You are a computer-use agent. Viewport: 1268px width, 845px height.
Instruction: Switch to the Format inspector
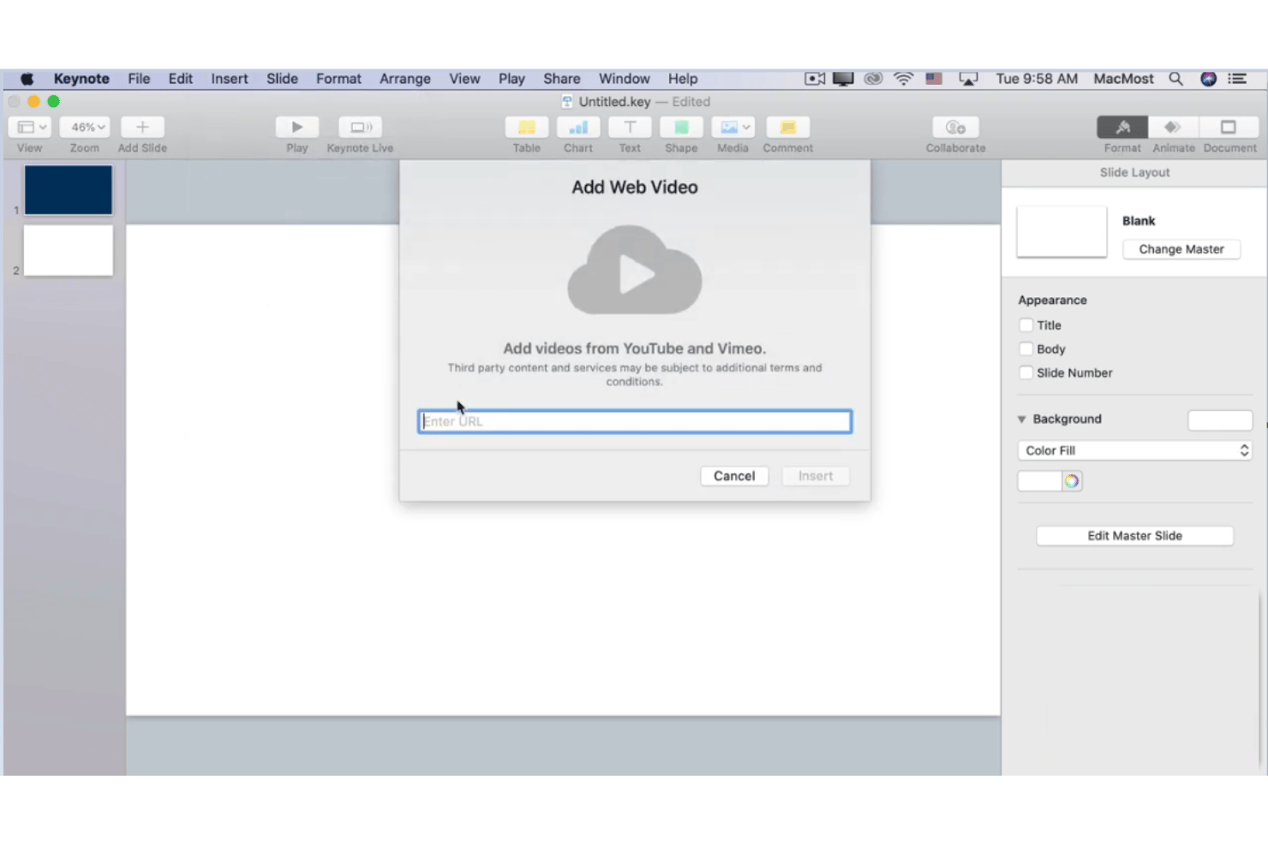pos(1122,127)
